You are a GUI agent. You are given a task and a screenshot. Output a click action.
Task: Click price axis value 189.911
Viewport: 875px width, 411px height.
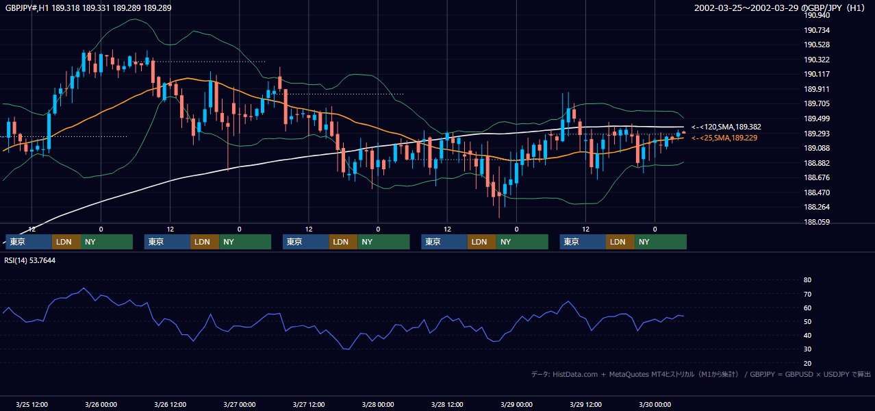pos(817,89)
